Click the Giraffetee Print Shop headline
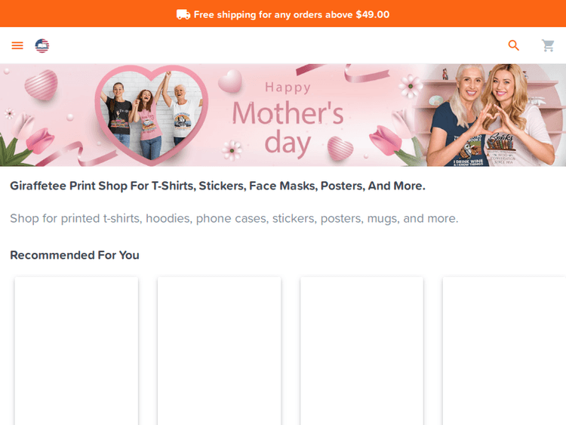 [x=217, y=186]
